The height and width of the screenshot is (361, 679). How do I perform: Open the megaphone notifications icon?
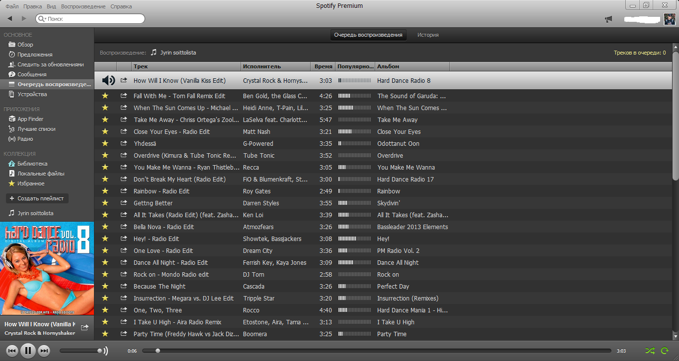click(608, 19)
